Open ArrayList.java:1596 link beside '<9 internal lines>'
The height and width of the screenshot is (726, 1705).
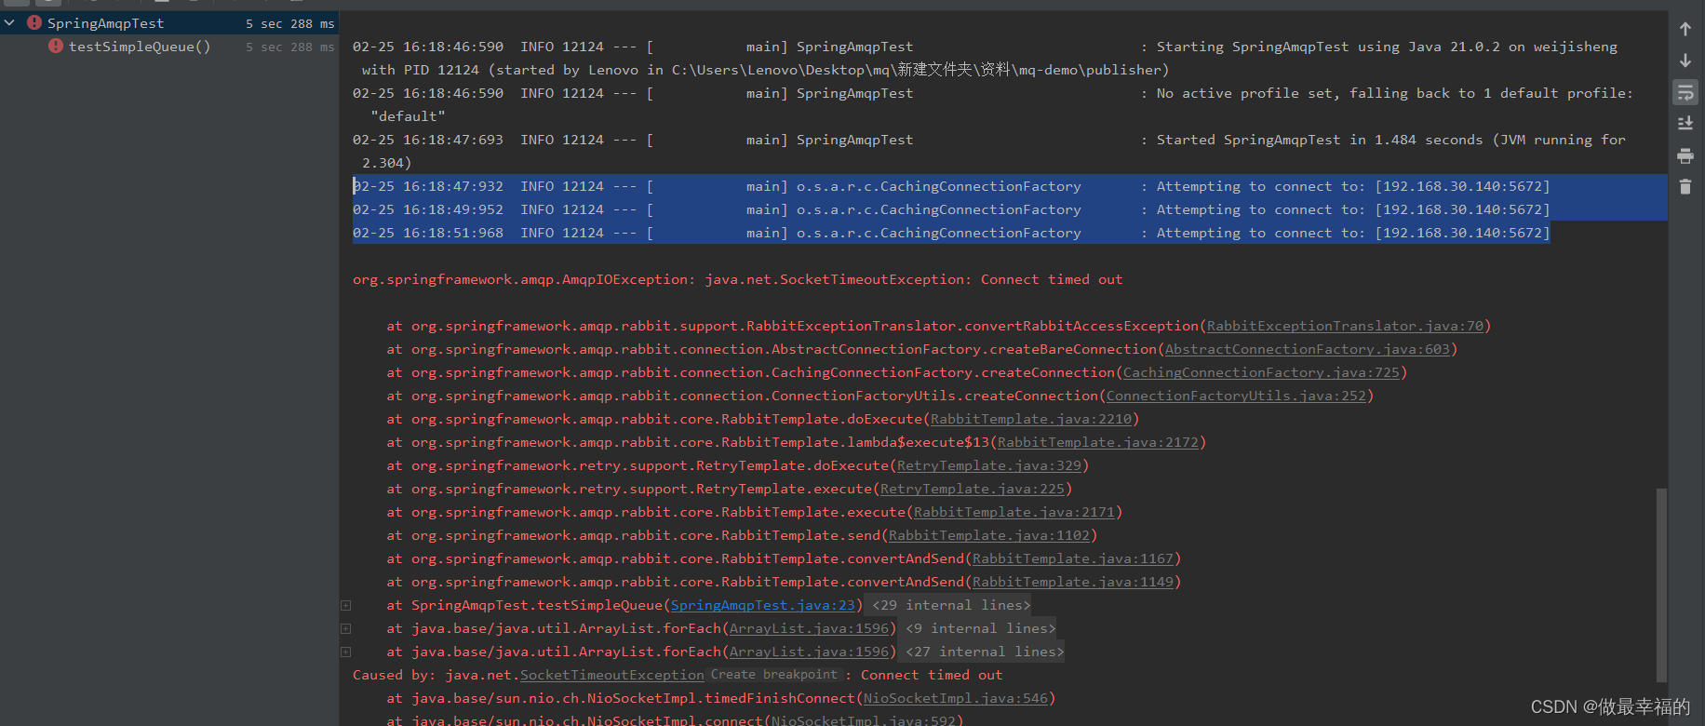pos(809,628)
